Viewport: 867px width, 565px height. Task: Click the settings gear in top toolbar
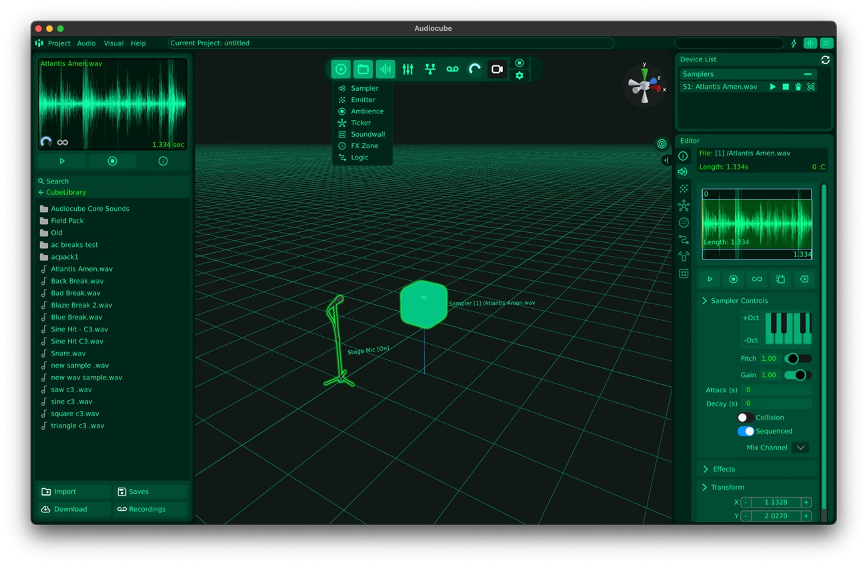[x=520, y=76]
